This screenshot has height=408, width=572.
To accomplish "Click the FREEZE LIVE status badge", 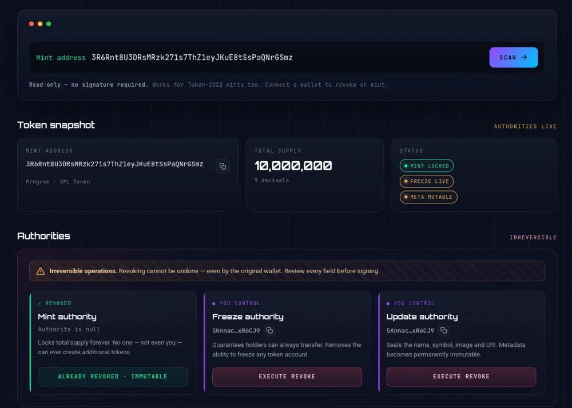I will coord(427,181).
